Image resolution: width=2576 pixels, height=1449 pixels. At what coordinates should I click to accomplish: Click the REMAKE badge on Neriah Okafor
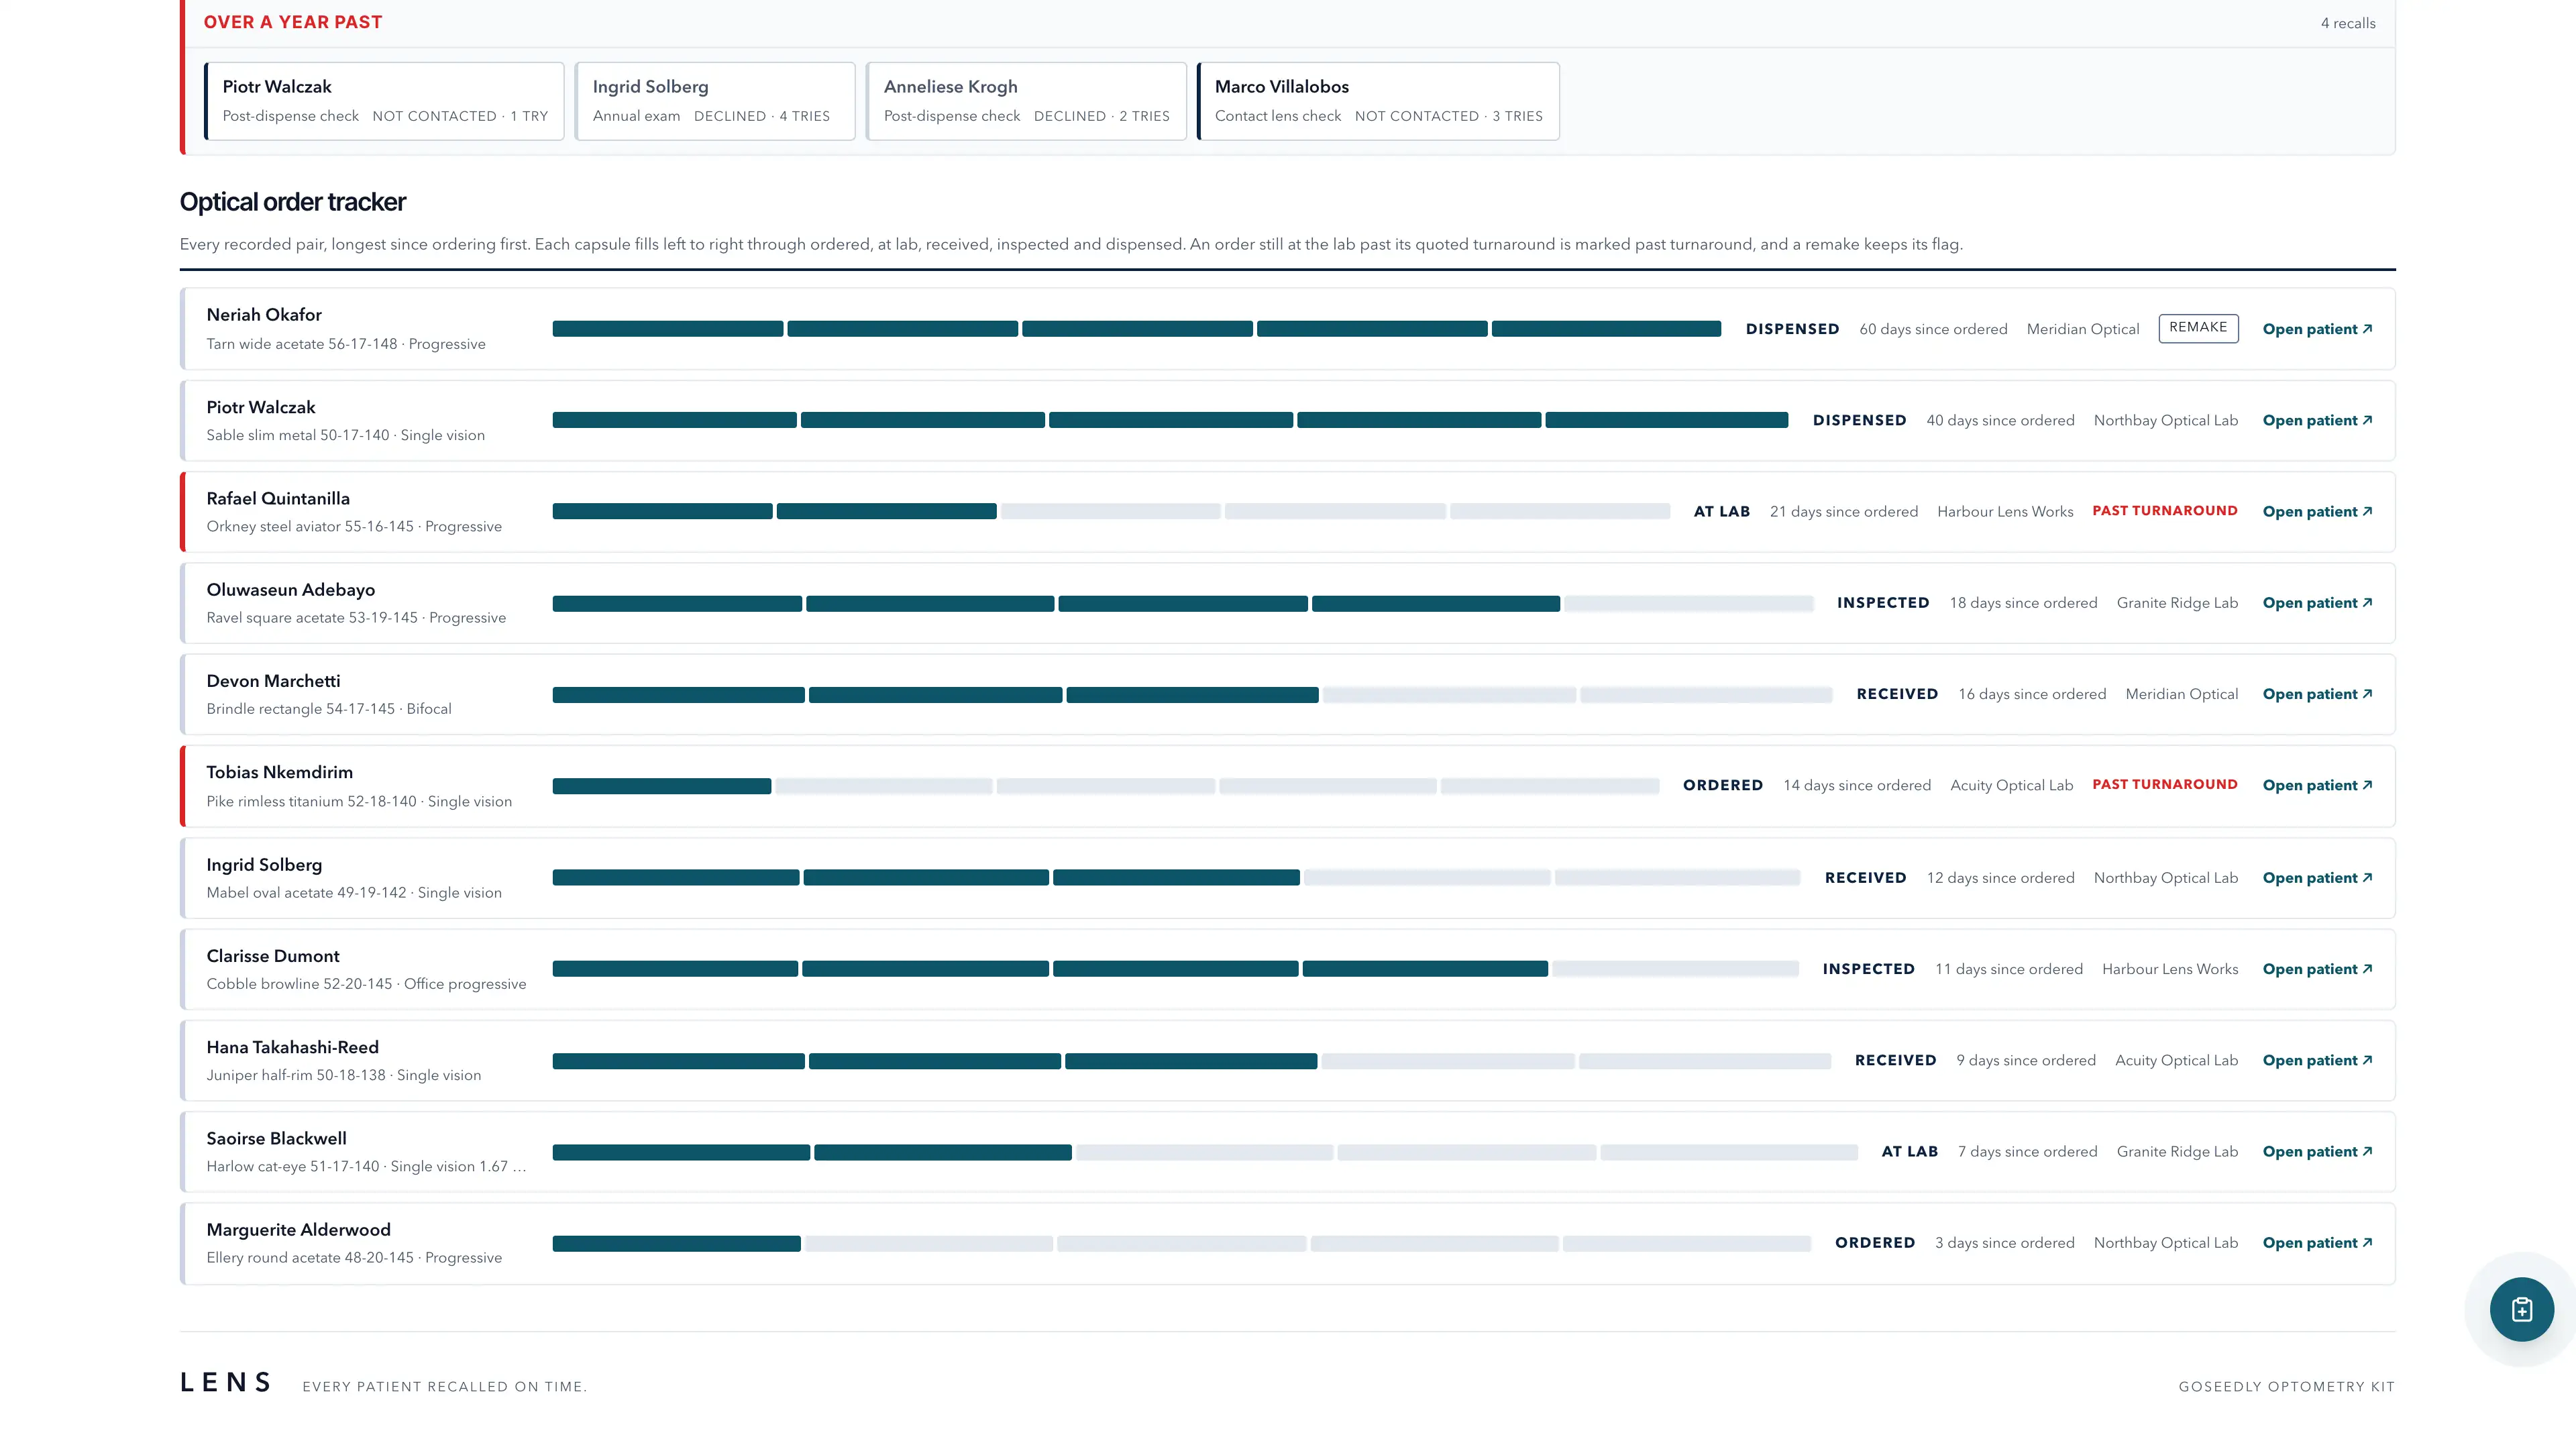tap(2198, 328)
